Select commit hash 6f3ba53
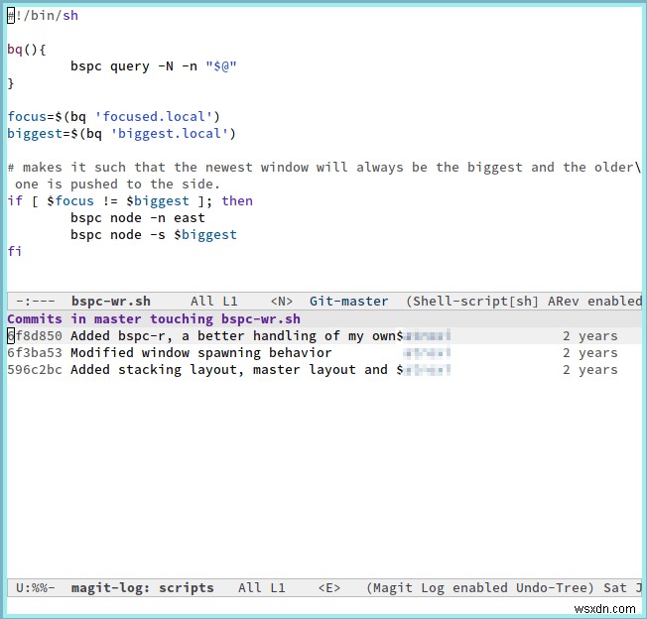 point(35,353)
